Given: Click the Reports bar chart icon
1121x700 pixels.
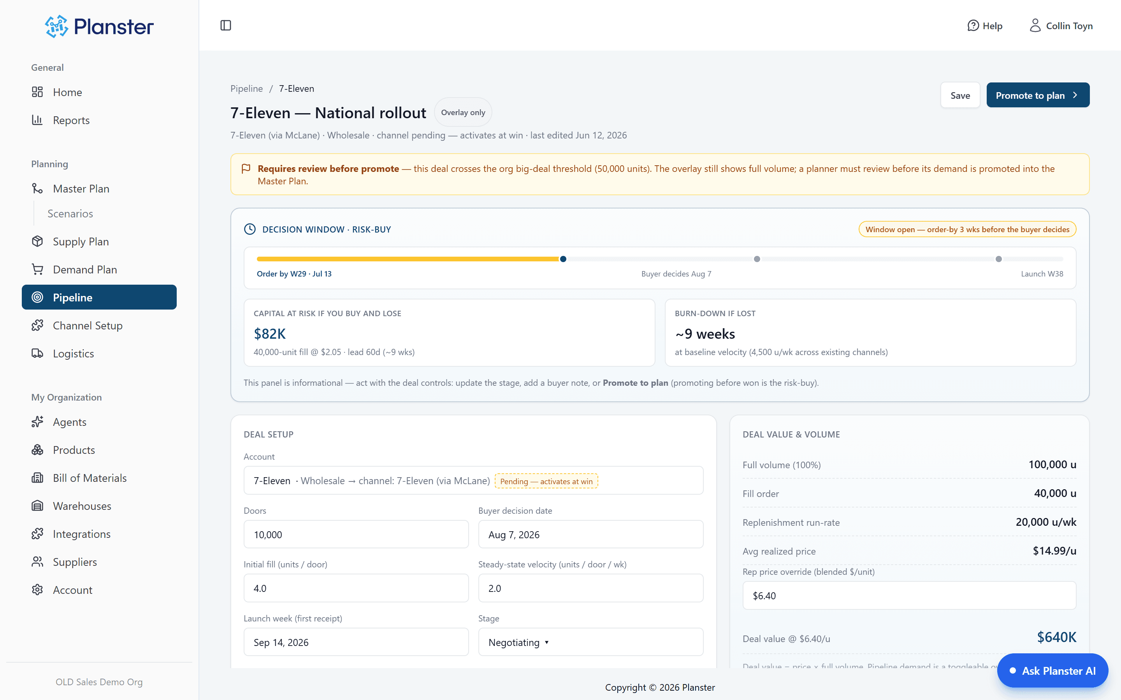Looking at the screenshot, I should pos(37,121).
